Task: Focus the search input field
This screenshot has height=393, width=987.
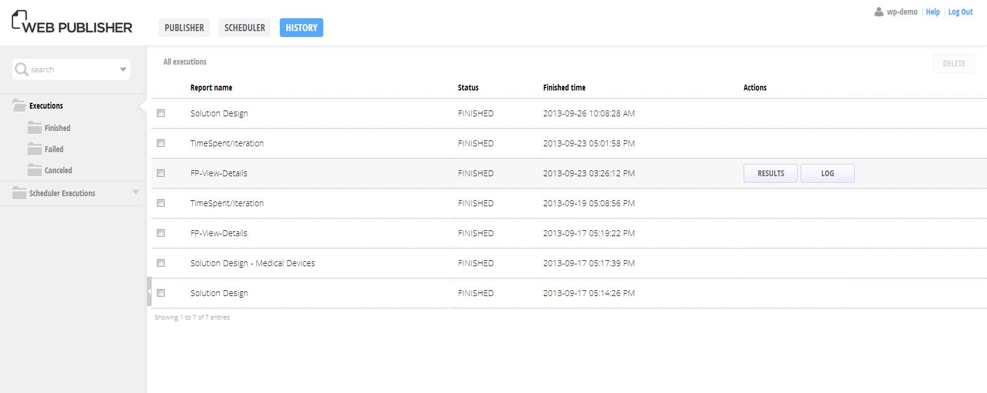Action: [71, 69]
